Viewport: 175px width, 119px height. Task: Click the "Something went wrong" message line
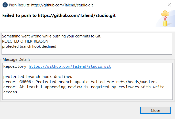click(52, 36)
